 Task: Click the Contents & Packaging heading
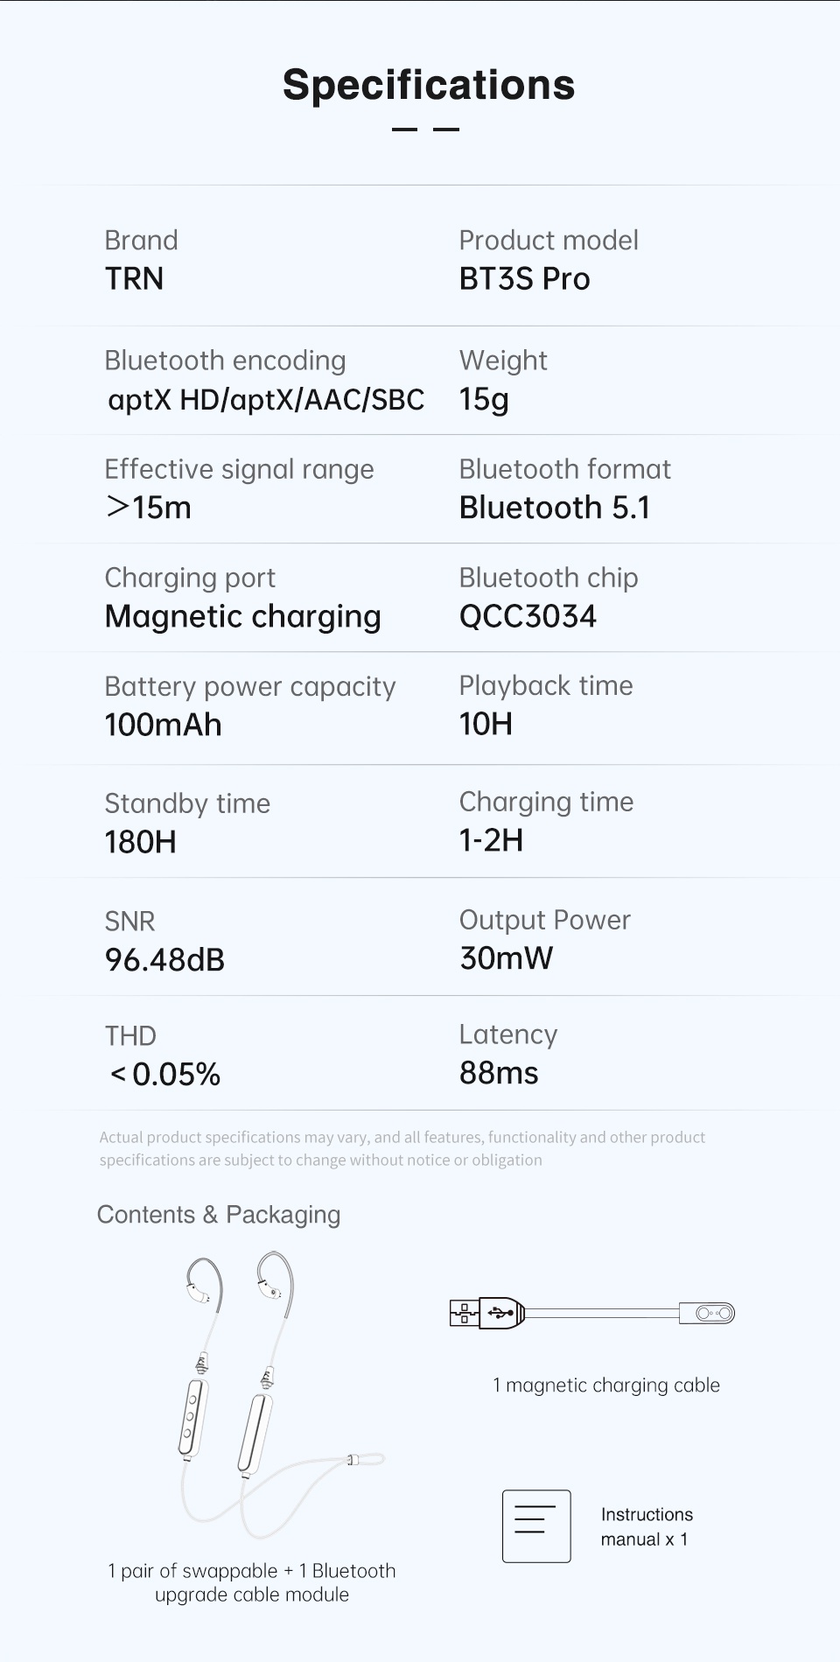click(219, 1215)
